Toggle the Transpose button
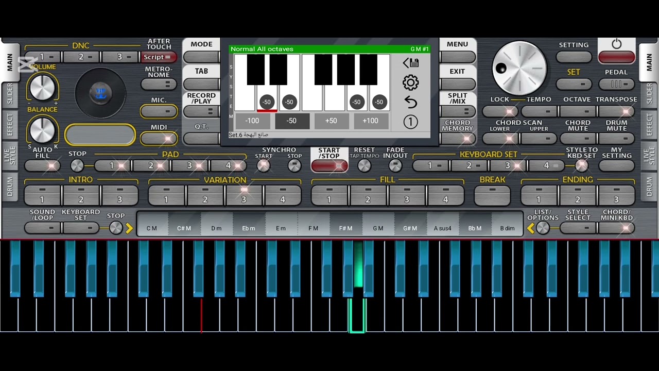 coord(616,111)
